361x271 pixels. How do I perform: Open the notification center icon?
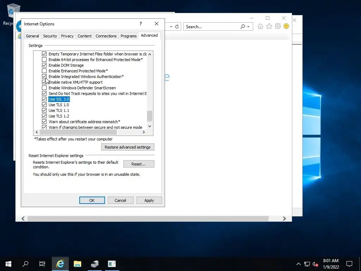[349, 264]
